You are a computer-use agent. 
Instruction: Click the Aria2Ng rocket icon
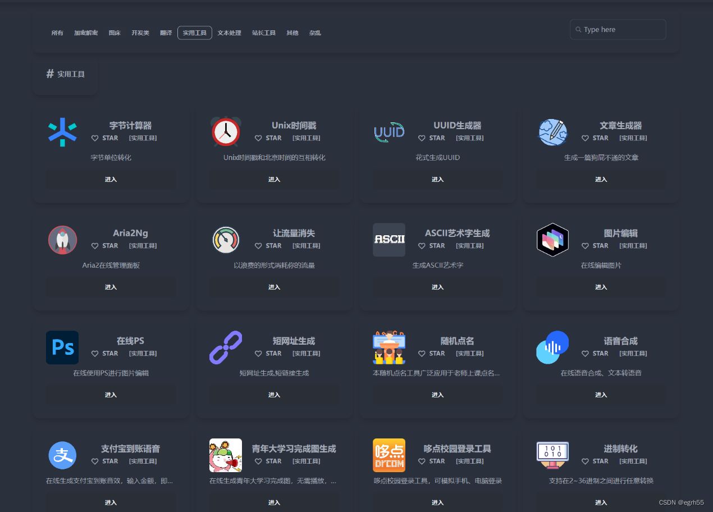(x=62, y=240)
